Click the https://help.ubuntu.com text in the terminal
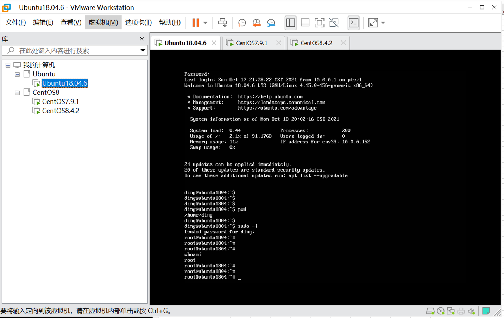The width and height of the screenshot is (504, 318). coord(270,97)
